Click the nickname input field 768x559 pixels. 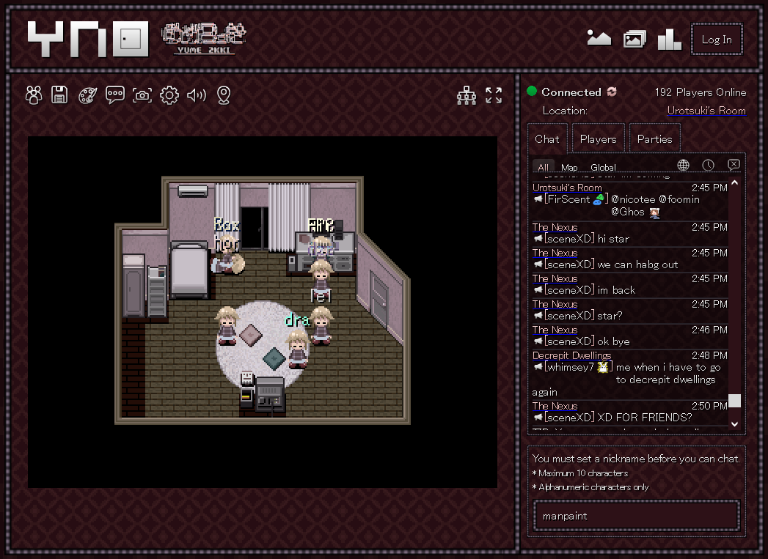tap(636, 516)
